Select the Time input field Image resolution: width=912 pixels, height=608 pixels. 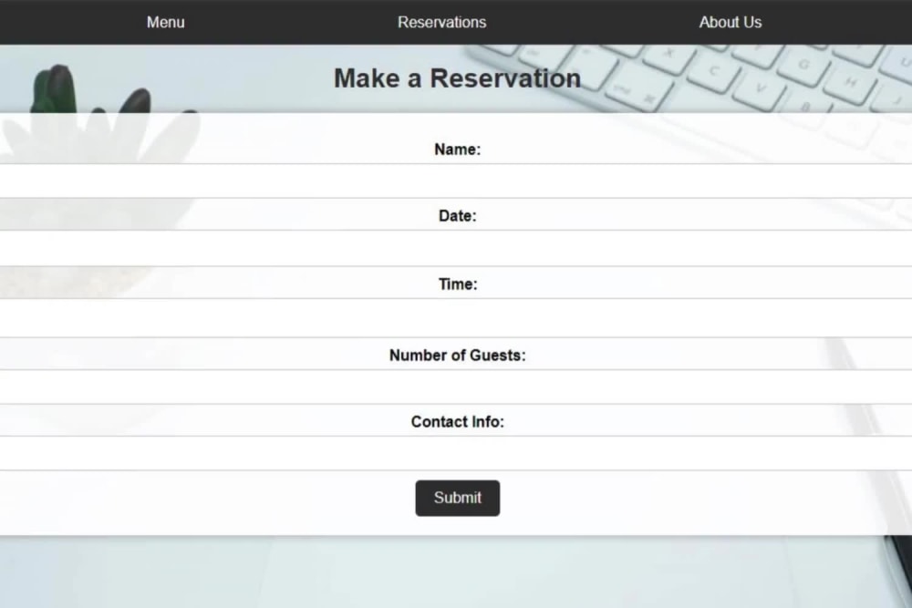coord(456,318)
